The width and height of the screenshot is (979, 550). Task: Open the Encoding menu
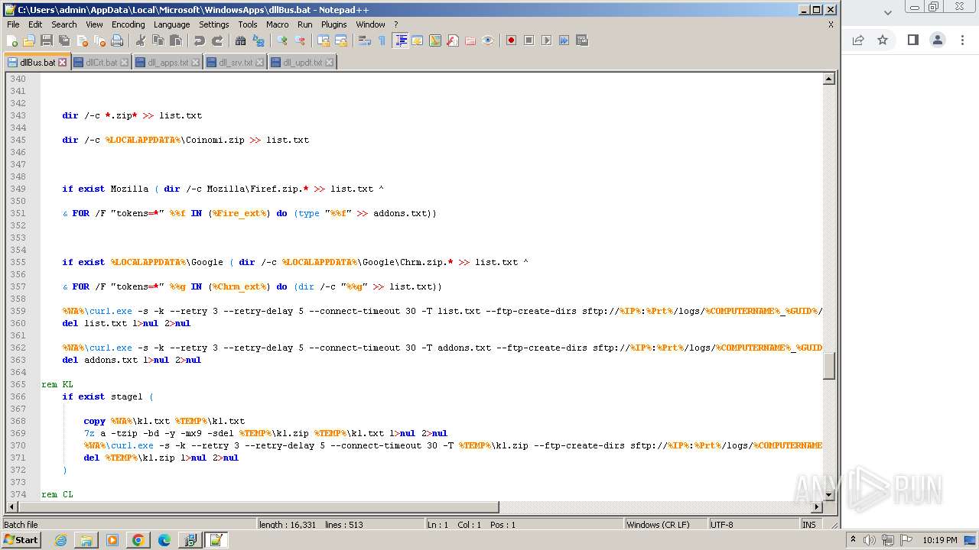point(128,24)
